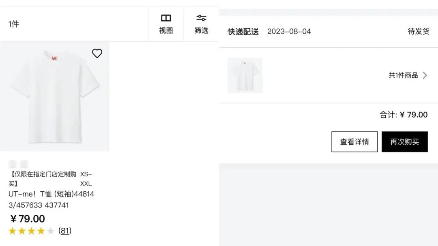Select the second color swatch

click(x=24, y=164)
